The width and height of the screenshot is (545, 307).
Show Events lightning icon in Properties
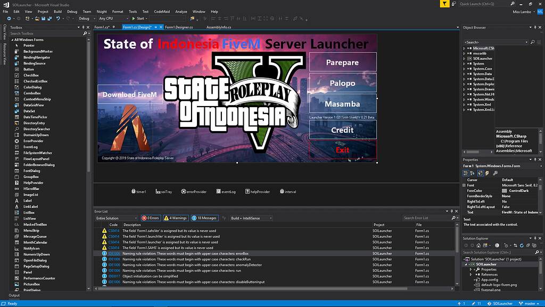click(488, 173)
